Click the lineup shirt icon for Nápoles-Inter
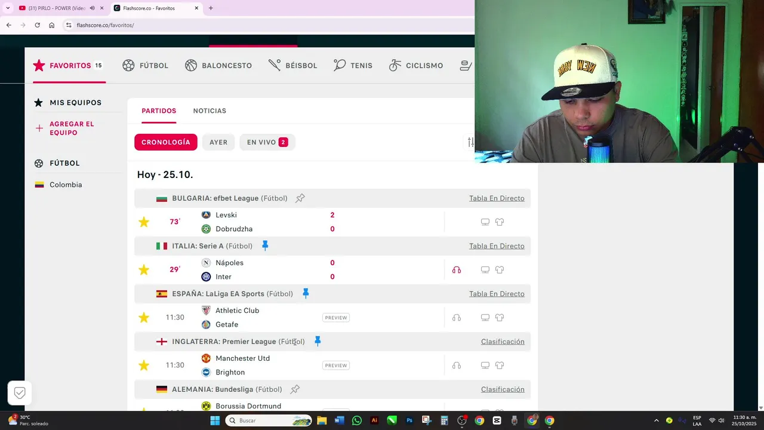The width and height of the screenshot is (764, 430). coord(500,270)
